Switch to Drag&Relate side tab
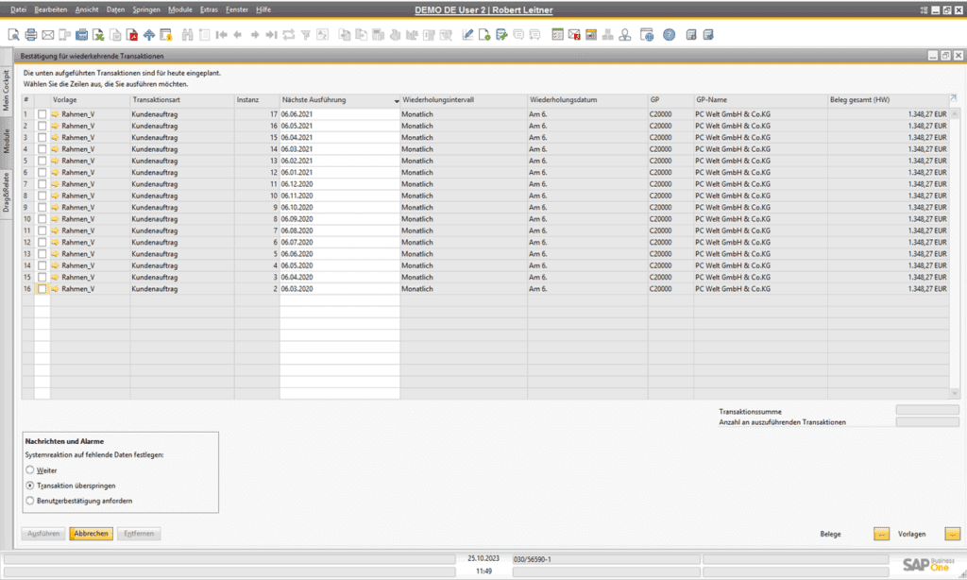Viewport: 967px width, 580px height. [7, 193]
